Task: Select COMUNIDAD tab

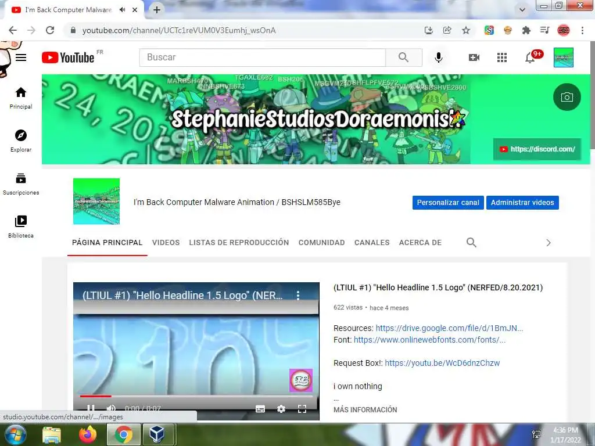Action: (x=321, y=242)
